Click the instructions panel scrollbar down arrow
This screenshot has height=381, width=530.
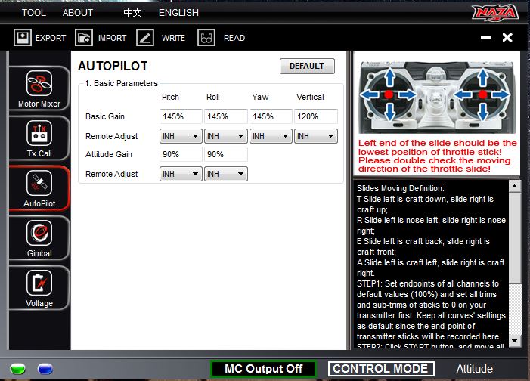[x=514, y=341]
